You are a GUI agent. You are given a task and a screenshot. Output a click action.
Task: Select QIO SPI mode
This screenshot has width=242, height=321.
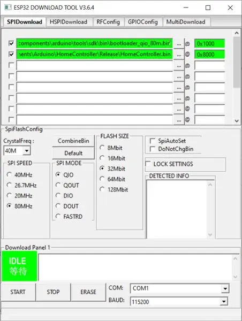[x=64, y=175]
